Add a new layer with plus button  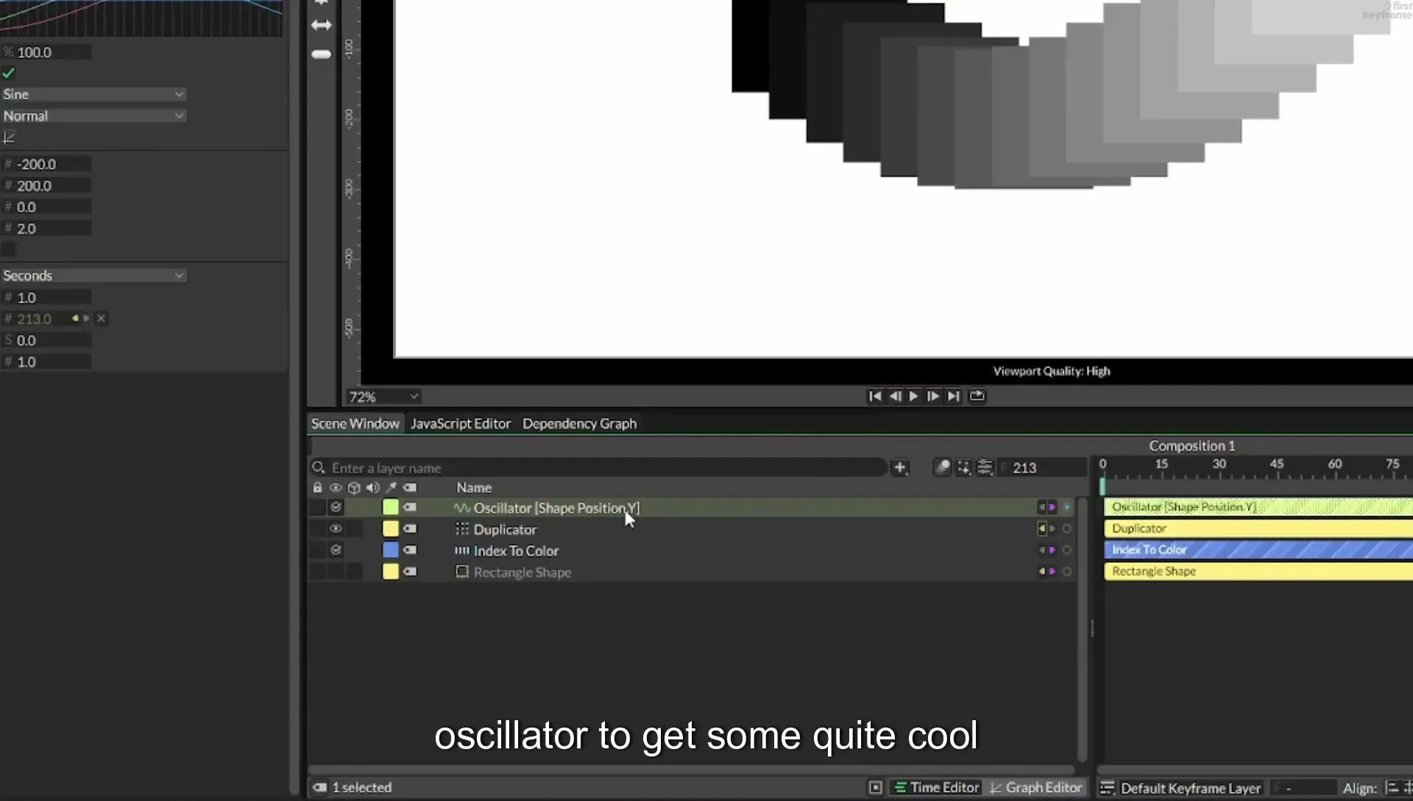tap(900, 467)
